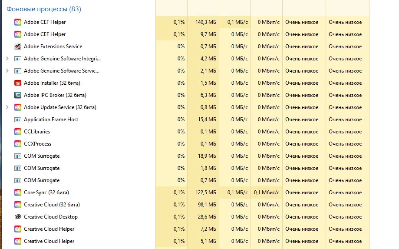The width and height of the screenshot is (399, 249).
Task: Select the Core Sync (32 бита) name
Action: pos(46,193)
